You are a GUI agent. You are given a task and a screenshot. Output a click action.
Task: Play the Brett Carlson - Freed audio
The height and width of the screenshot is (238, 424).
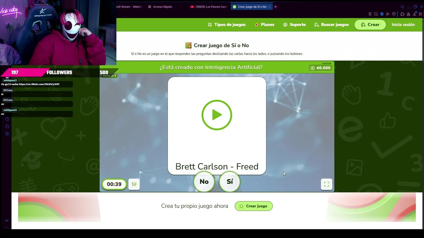point(217,115)
